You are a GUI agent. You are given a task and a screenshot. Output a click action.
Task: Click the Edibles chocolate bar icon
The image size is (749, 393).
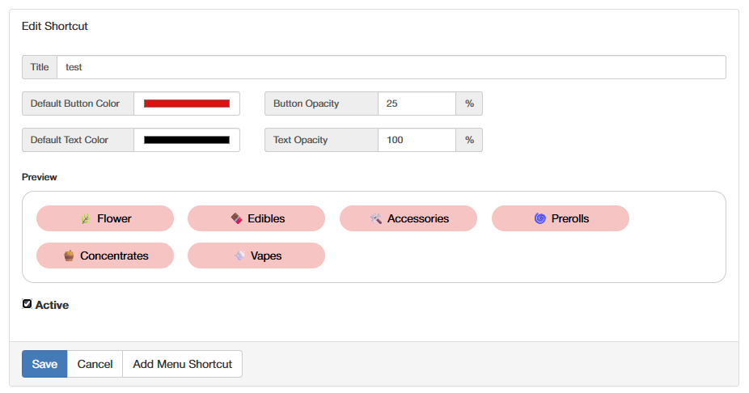(236, 218)
